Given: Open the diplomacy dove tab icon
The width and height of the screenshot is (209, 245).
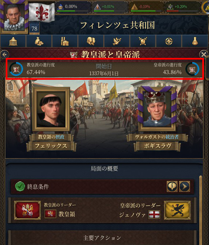Looking at the screenshot, I should click(117, 41).
